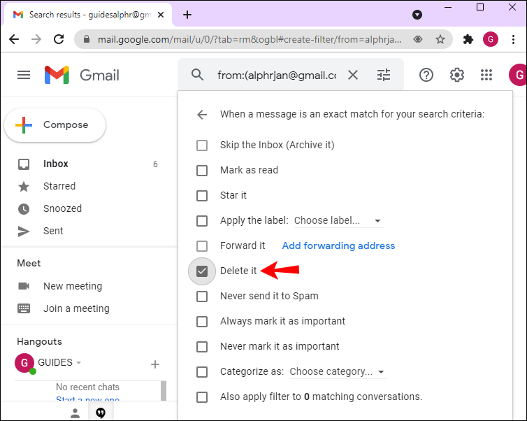The width and height of the screenshot is (527, 421).
Task: Click the search magnifier icon
Action: pos(197,75)
